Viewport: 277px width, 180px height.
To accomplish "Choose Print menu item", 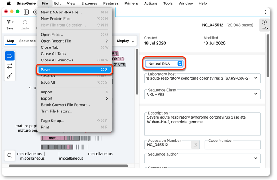I will [x=74, y=127].
